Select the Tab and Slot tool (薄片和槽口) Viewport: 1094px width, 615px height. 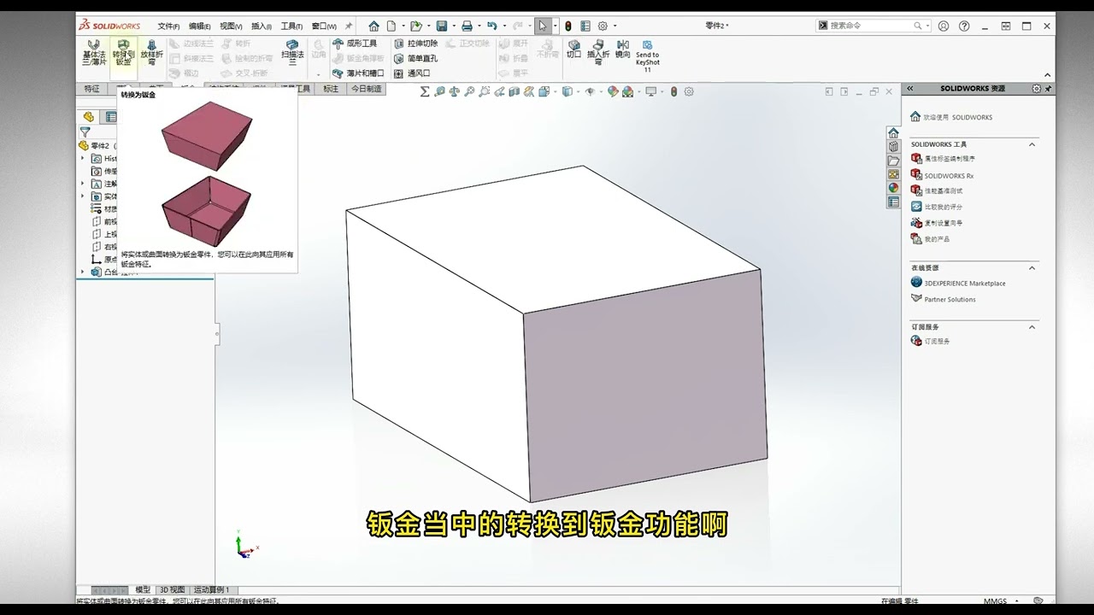358,73
